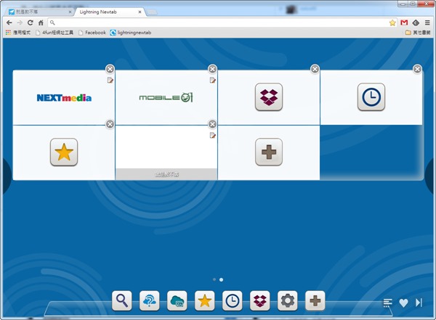Close the Lightning Newtab tab
Image resolution: width=436 pixels, height=320 pixels.
click(140, 12)
